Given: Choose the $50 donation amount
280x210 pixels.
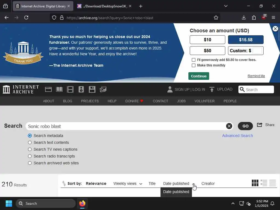Looking at the screenshot, I should coord(207,51).
